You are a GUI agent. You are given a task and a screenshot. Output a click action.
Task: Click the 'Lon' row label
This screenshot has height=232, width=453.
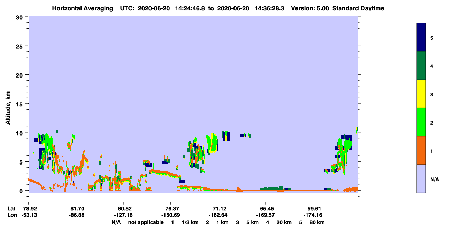[11, 215]
